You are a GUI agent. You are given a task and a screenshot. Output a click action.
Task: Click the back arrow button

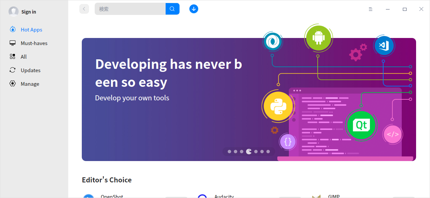[x=84, y=9]
